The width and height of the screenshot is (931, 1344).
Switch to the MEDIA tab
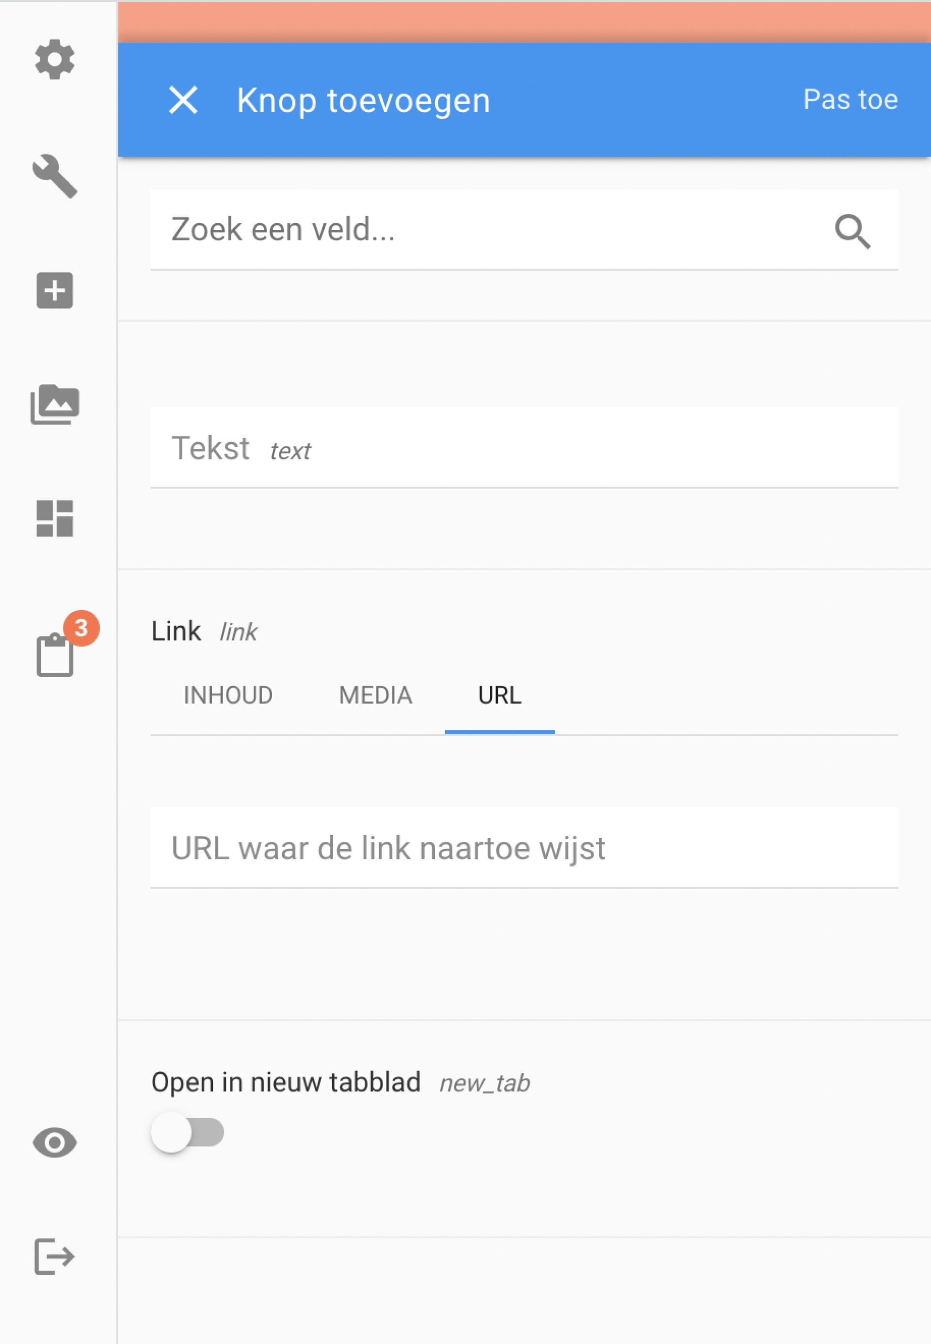coord(375,695)
